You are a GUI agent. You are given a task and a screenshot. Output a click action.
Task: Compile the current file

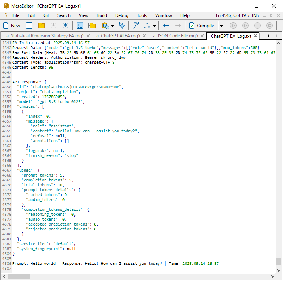pos(202,26)
